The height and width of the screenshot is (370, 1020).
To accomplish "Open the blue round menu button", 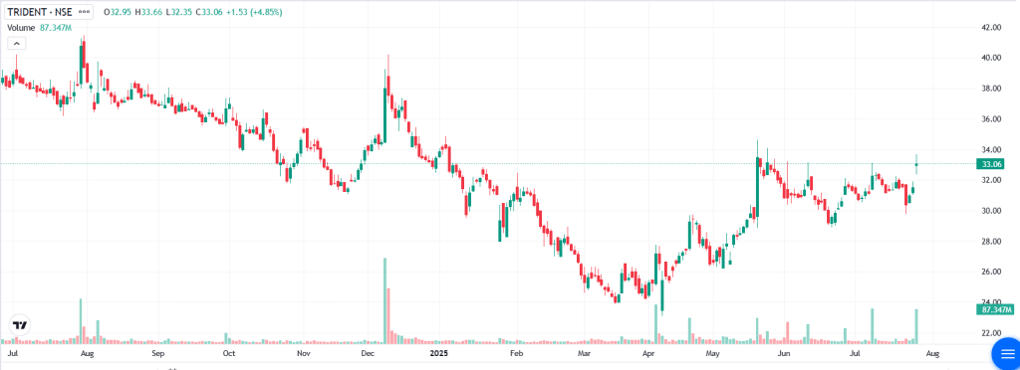I will (x=1007, y=354).
